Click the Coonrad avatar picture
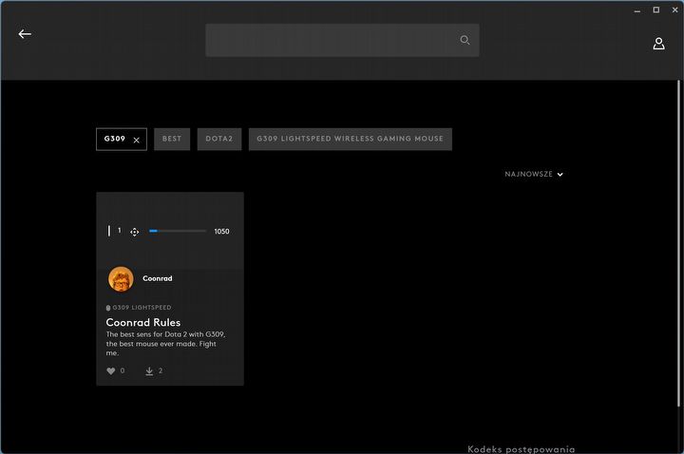Viewport: 684px width, 454px height. (x=121, y=278)
